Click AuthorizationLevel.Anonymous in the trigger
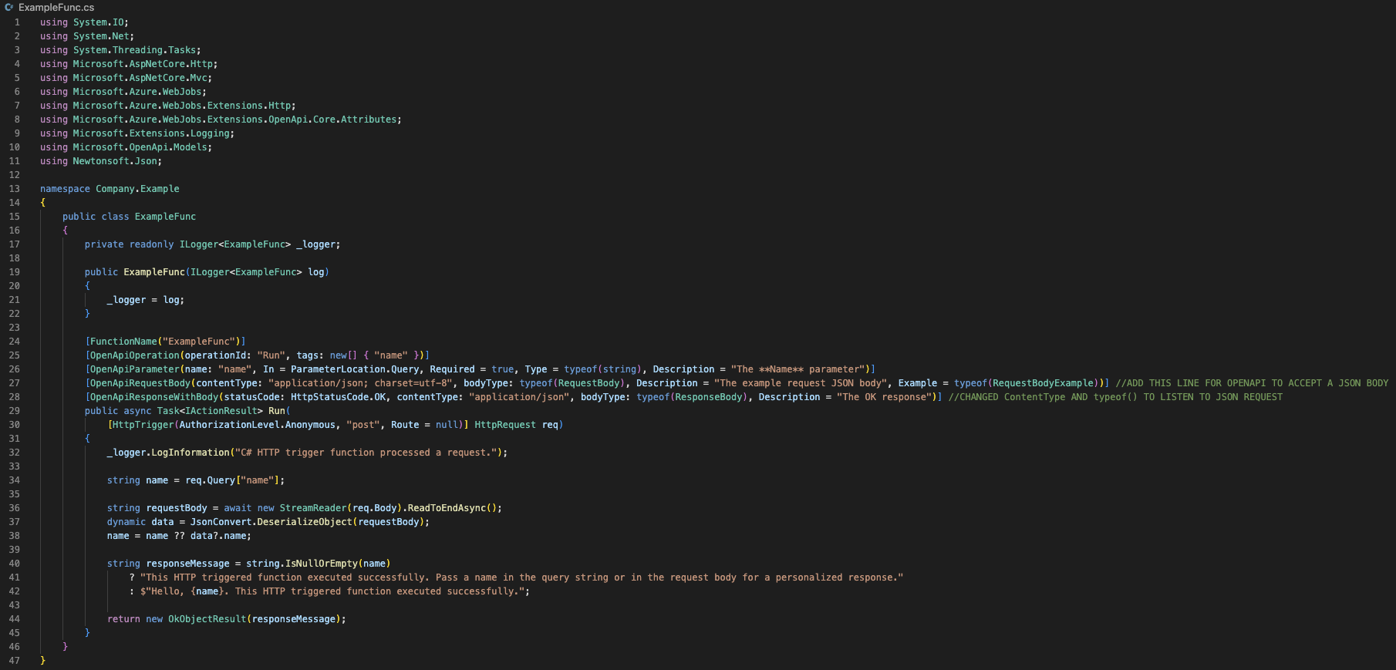This screenshot has height=670, width=1396. point(258,425)
